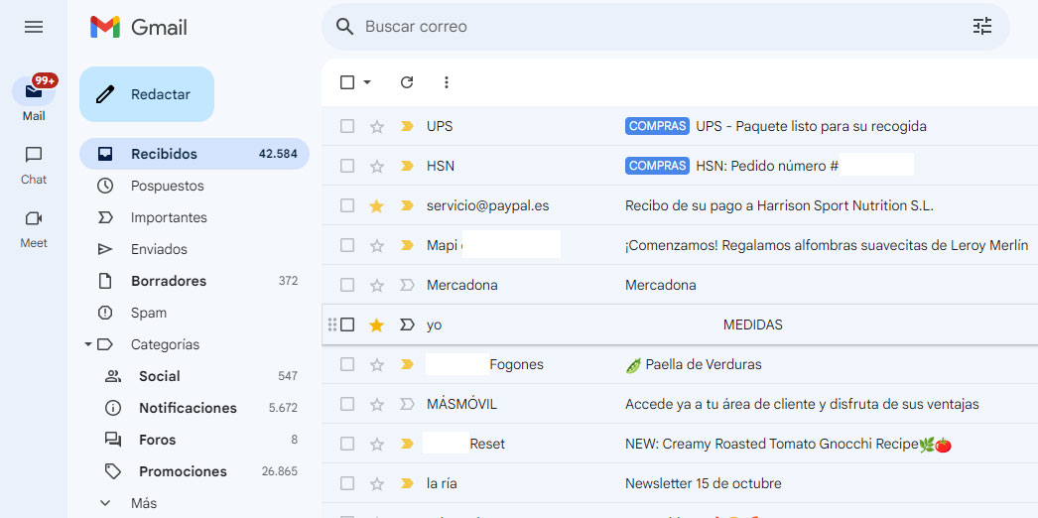Viewport: 1038px width, 518px height.
Task: Select the Fogones email checkbox
Action: click(347, 364)
